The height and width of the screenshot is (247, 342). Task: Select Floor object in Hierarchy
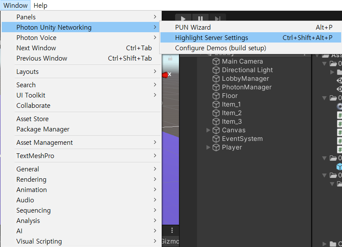[x=230, y=96]
